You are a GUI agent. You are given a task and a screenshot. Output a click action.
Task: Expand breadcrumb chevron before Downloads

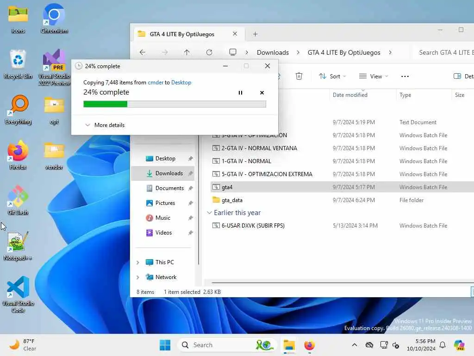click(x=247, y=52)
